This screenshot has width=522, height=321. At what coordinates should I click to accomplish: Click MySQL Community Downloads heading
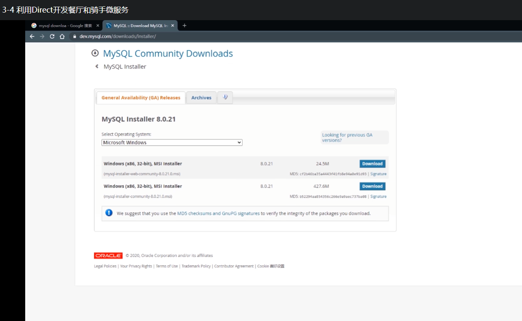[168, 54]
